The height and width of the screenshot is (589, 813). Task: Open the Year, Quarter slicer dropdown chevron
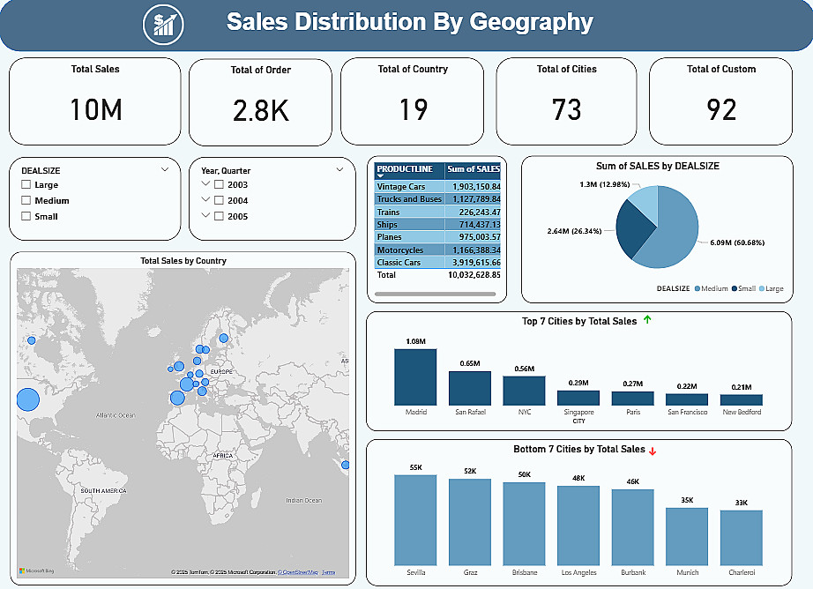tap(339, 169)
